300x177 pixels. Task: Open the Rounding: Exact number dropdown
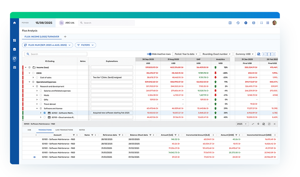[x=216, y=54]
